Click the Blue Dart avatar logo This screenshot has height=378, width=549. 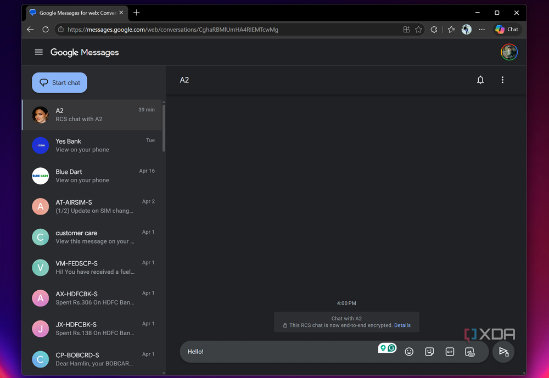pyautogui.click(x=41, y=176)
